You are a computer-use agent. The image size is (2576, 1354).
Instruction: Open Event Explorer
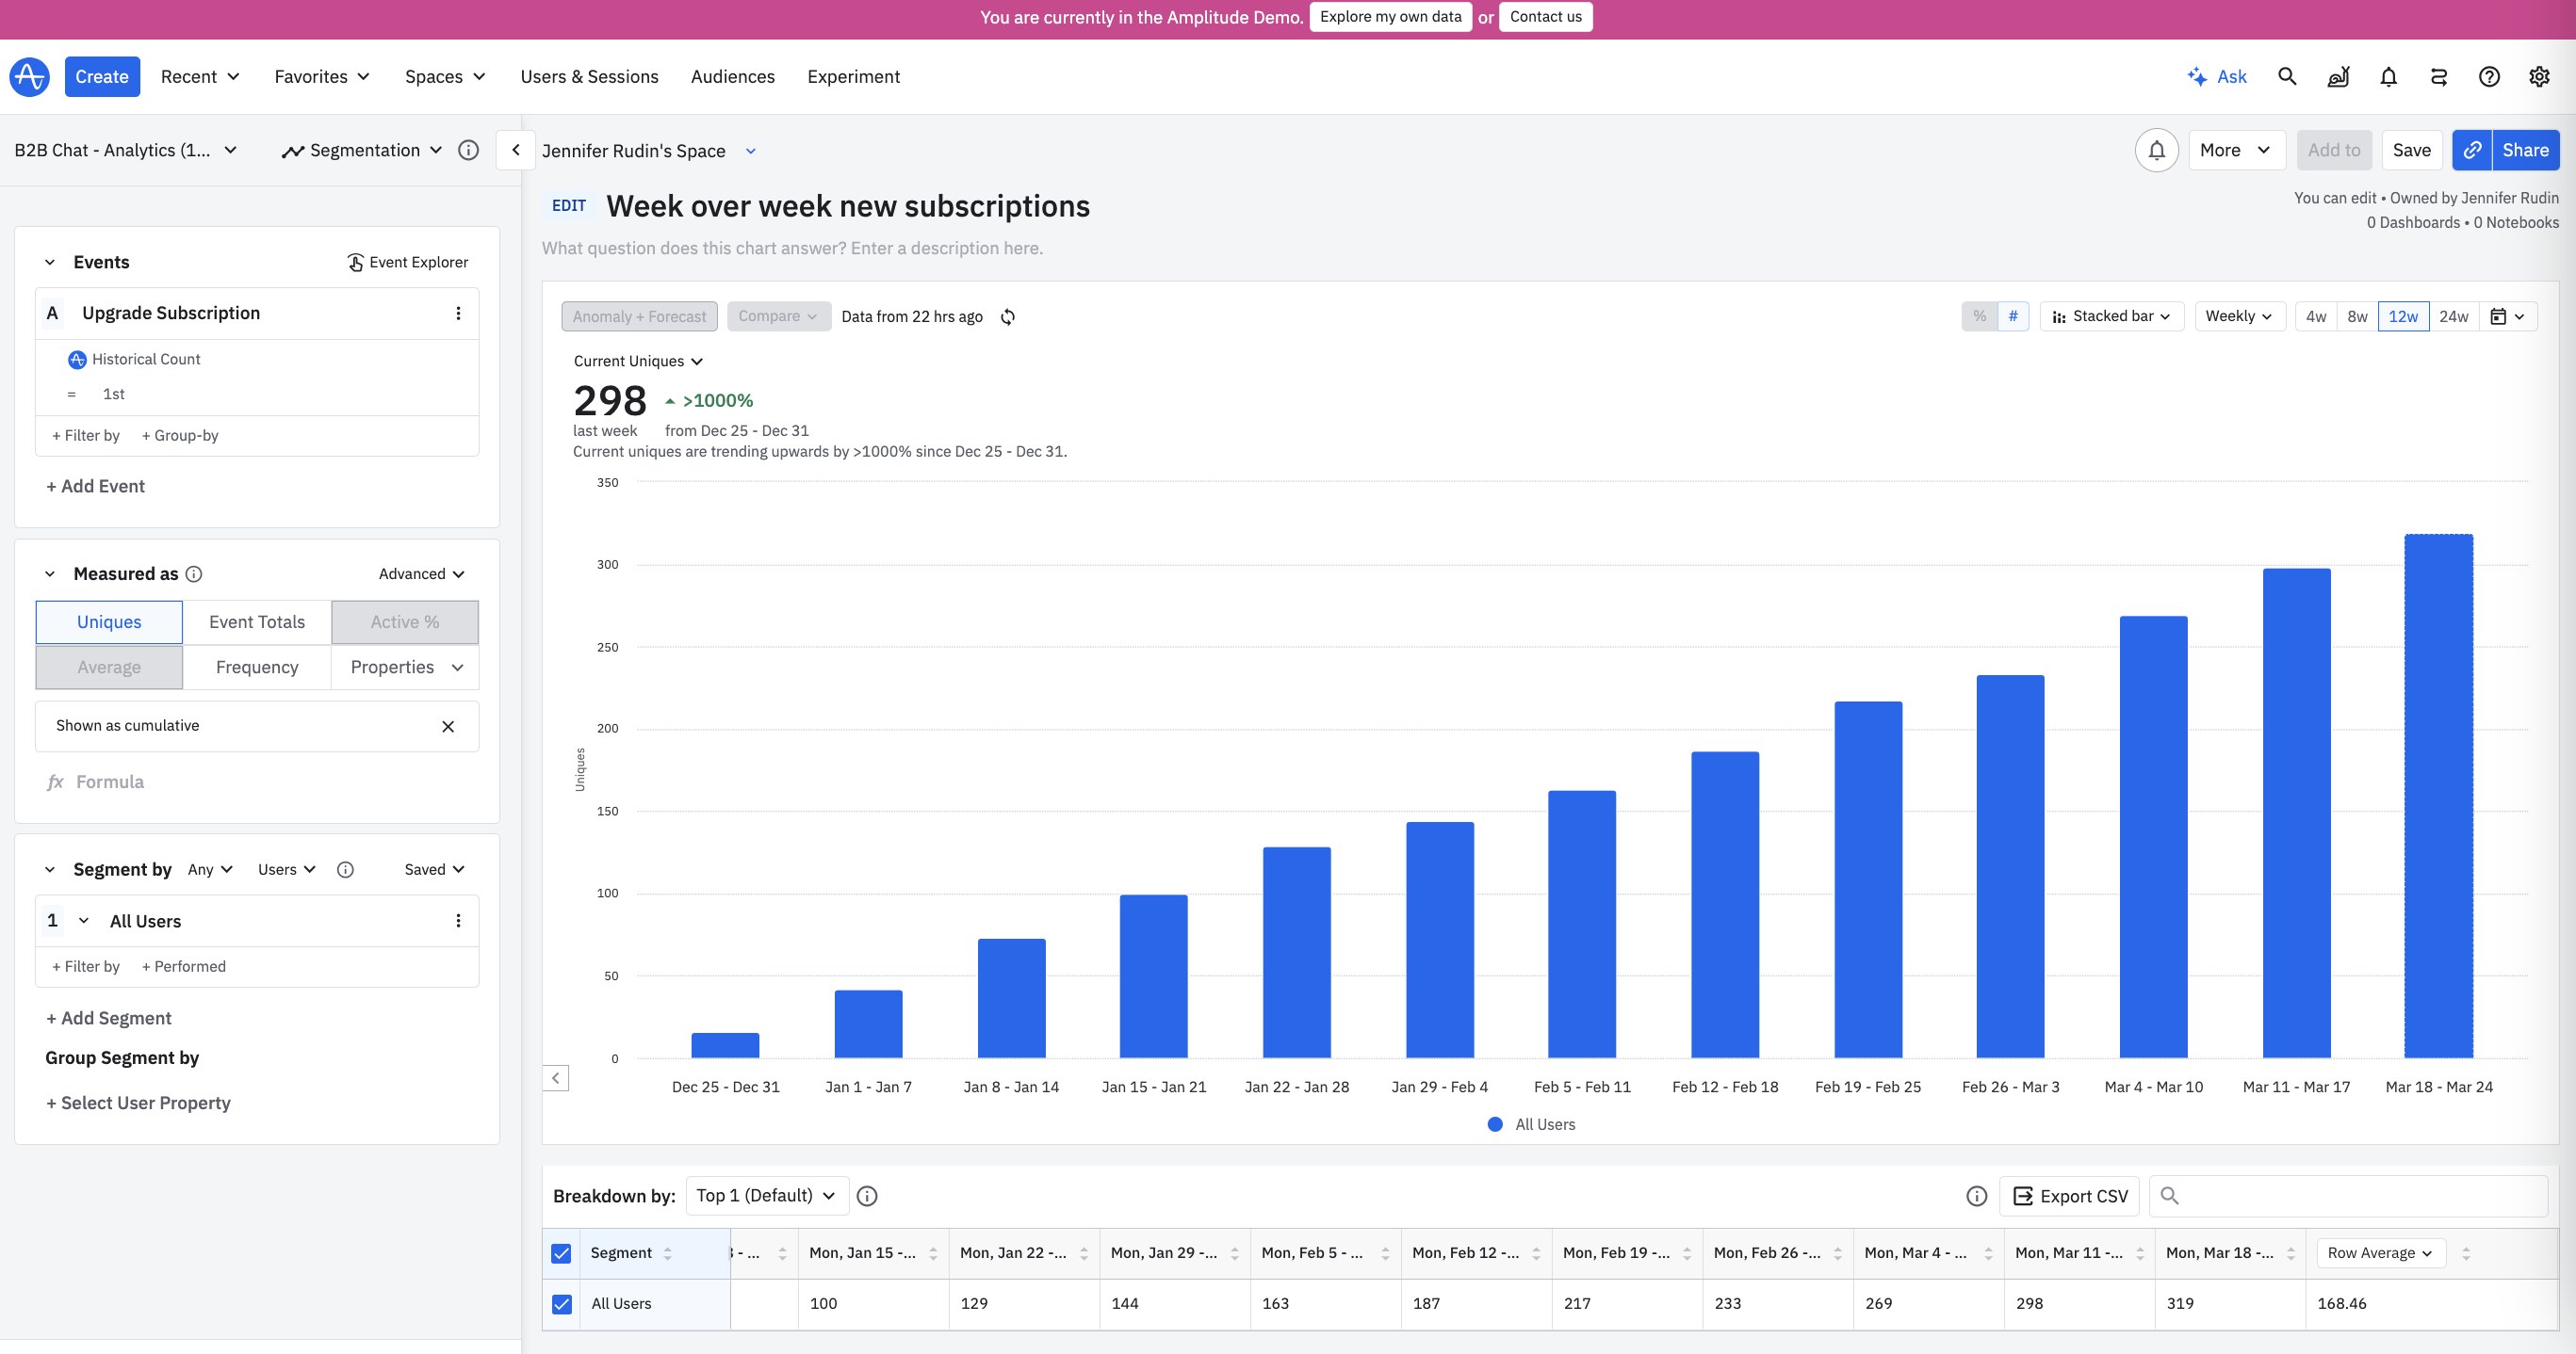point(407,262)
